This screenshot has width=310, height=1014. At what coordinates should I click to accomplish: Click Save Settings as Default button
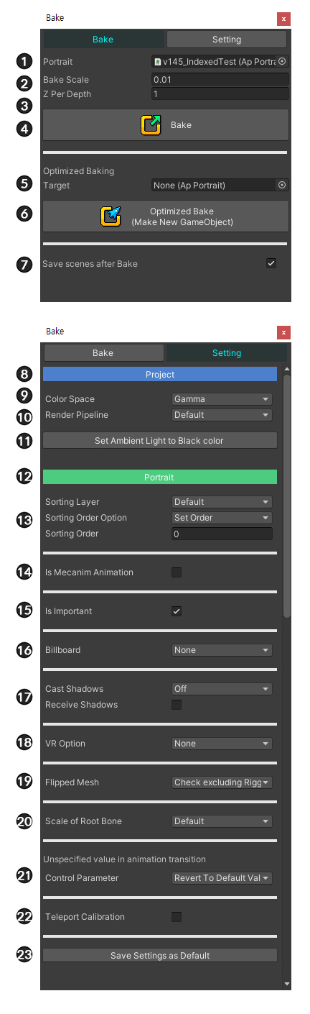click(160, 956)
